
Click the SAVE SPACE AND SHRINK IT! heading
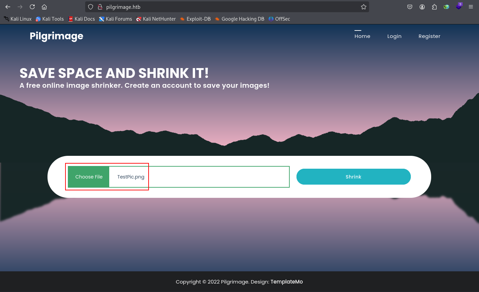(x=114, y=73)
